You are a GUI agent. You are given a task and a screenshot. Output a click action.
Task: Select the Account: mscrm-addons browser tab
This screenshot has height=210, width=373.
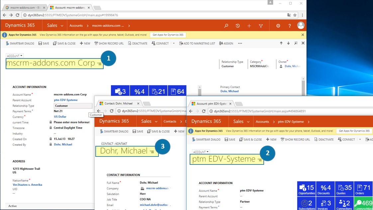(70, 8)
